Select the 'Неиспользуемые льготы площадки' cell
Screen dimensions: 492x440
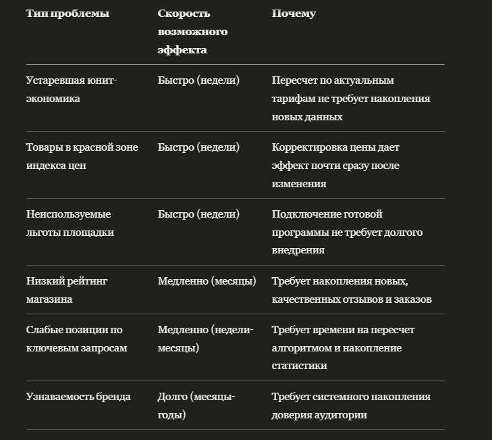click(70, 224)
